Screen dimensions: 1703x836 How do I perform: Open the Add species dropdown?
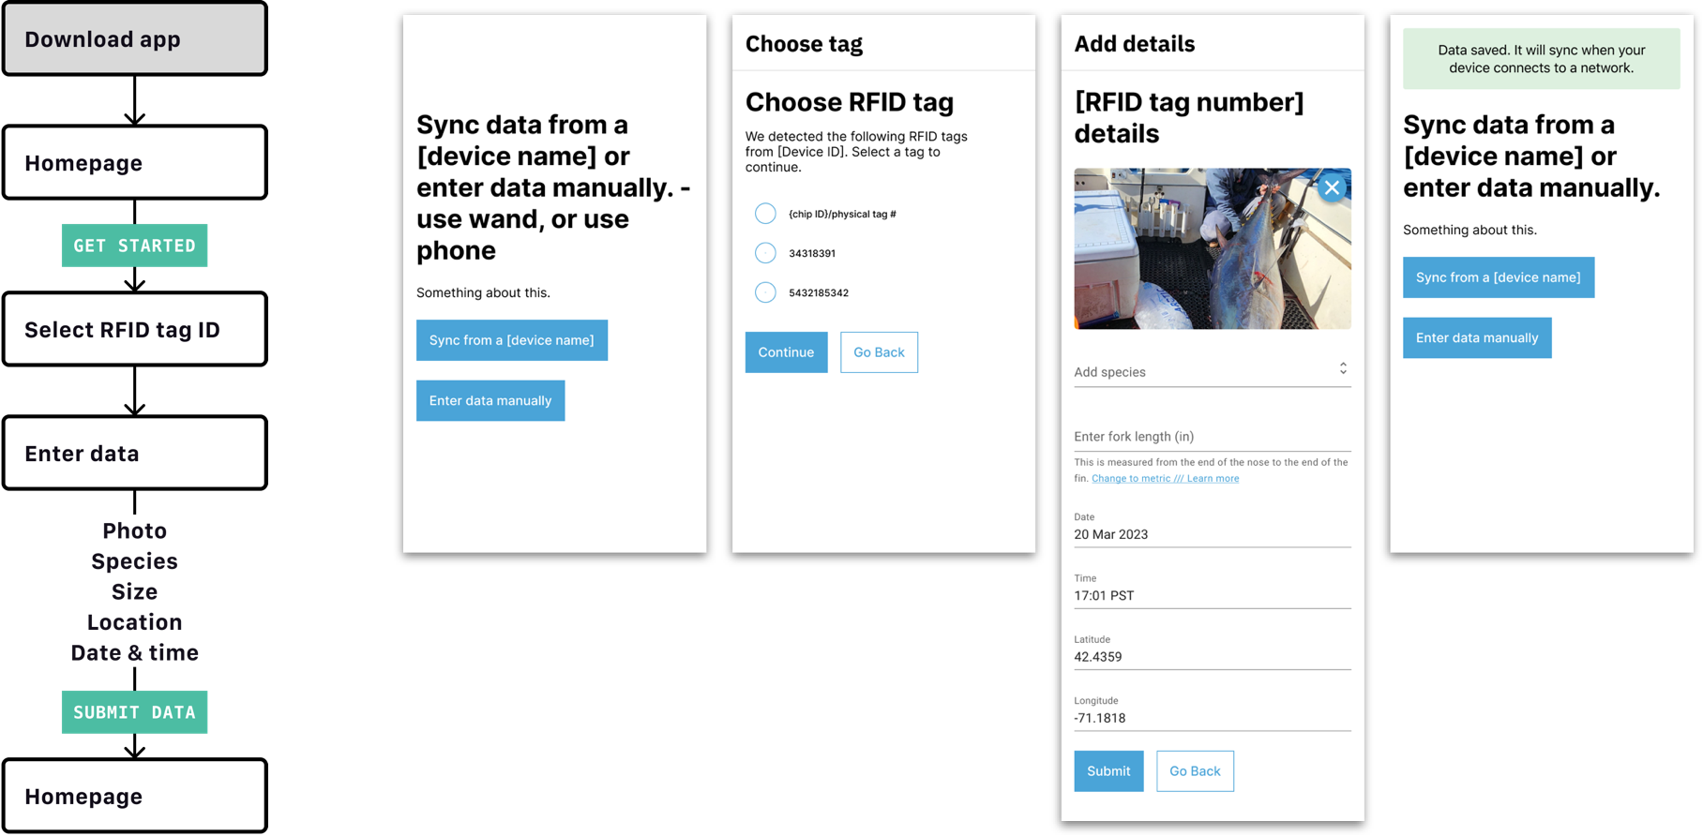pyautogui.click(x=1213, y=371)
